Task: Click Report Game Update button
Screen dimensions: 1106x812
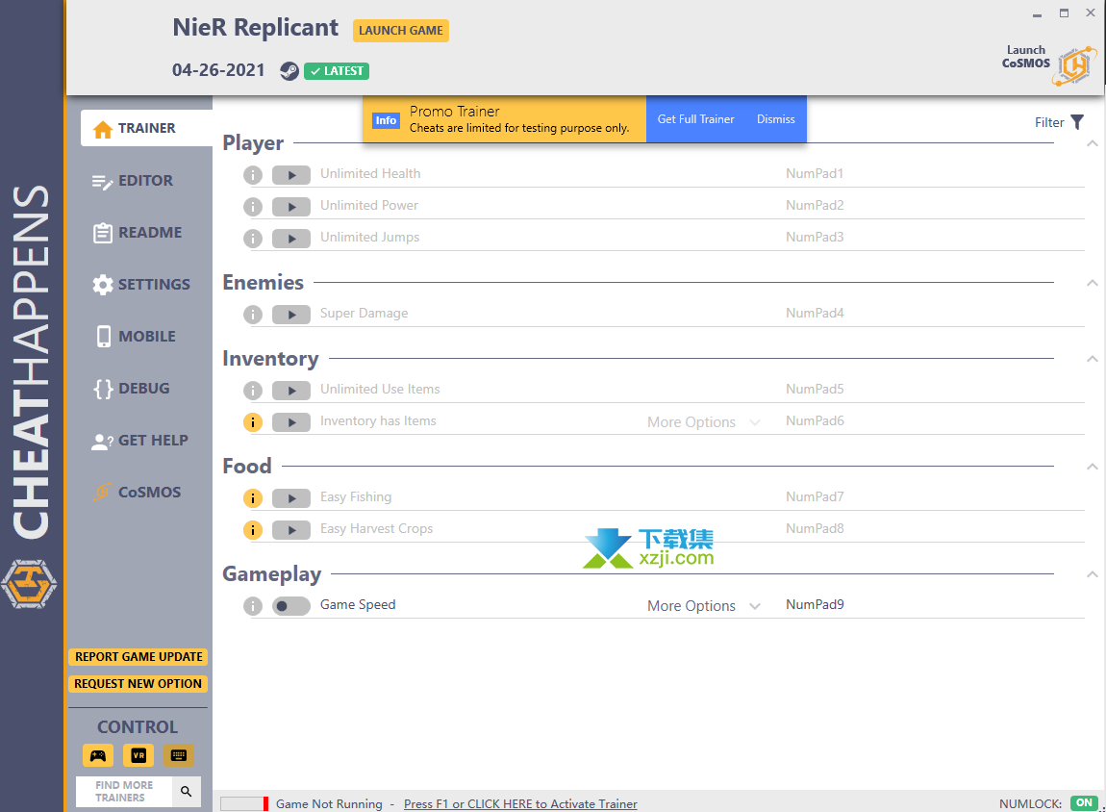Action: click(x=138, y=657)
